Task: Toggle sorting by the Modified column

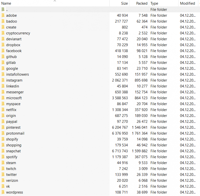Action: (x=187, y=3)
